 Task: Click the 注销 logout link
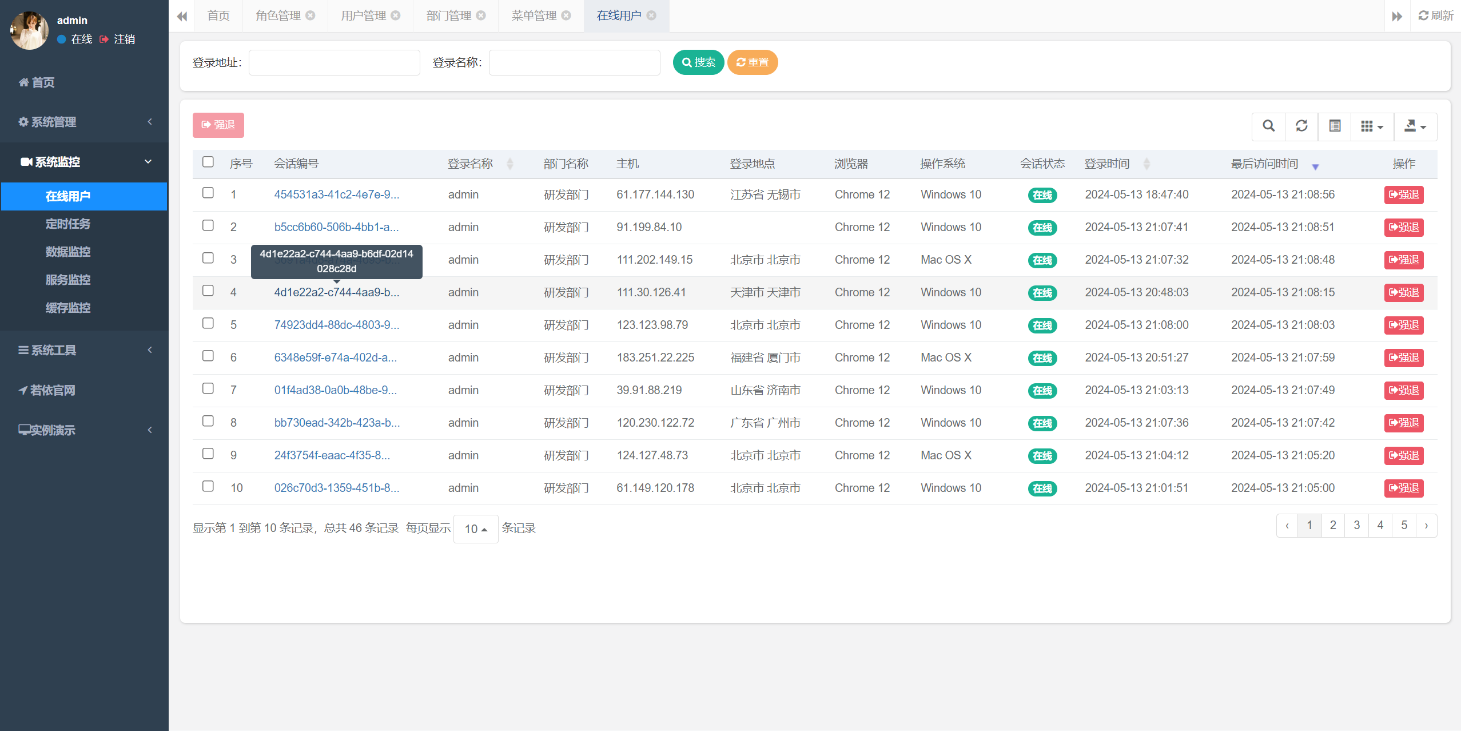[x=118, y=39]
